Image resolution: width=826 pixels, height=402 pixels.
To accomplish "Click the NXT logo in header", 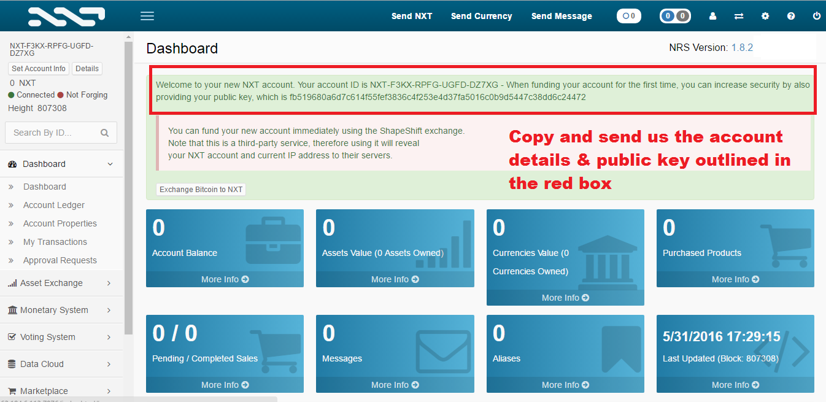I will 66,16.
